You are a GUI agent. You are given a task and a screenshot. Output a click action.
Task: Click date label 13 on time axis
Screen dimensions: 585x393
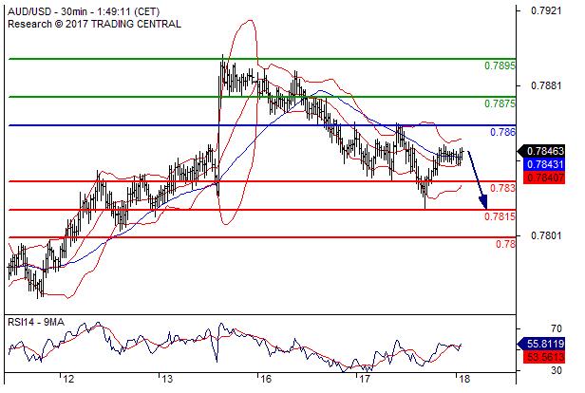167,380
